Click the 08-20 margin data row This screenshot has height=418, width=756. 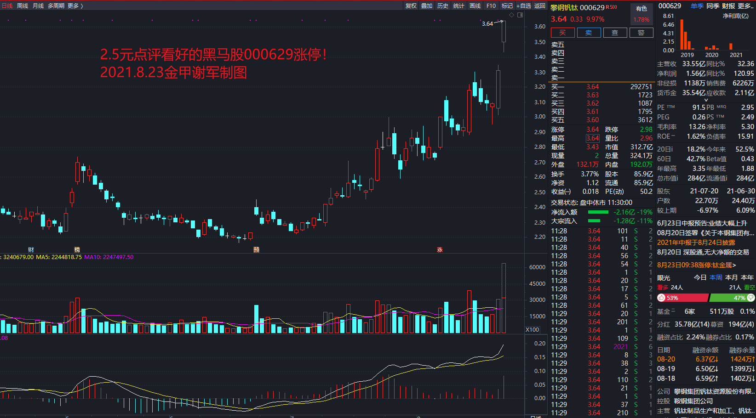point(706,359)
